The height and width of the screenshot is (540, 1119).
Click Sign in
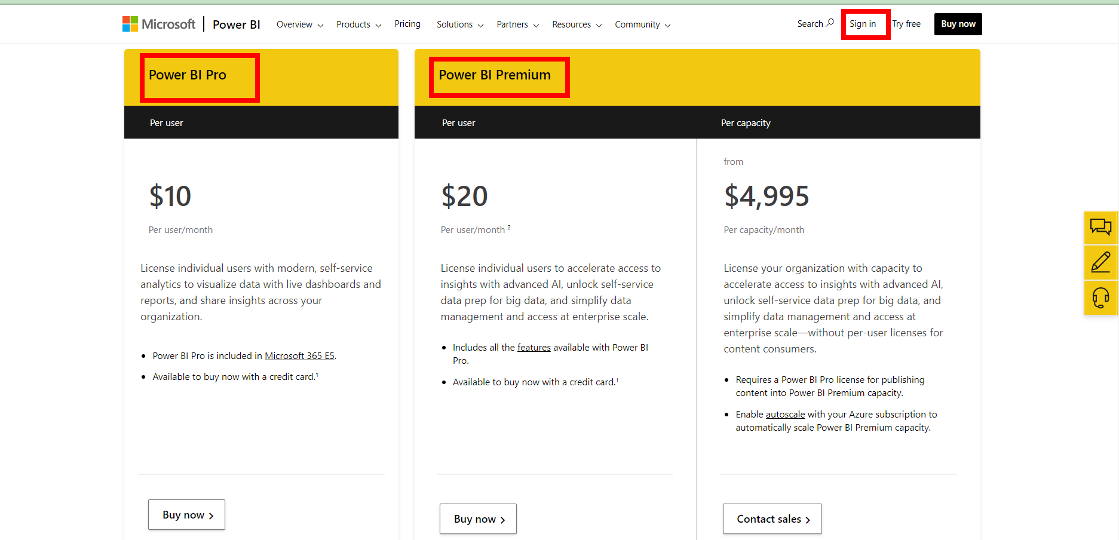pyautogui.click(x=863, y=24)
